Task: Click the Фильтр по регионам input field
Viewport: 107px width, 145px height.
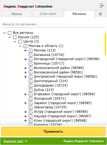Action: pyautogui.click(x=53, y=24)
